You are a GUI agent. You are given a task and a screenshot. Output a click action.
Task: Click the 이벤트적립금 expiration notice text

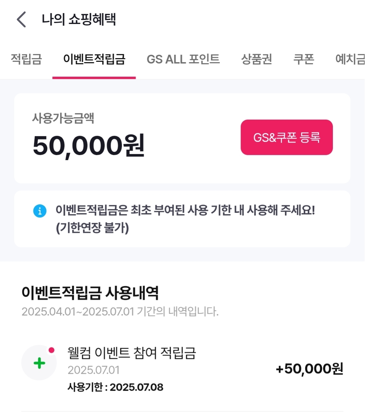point(185,219)
